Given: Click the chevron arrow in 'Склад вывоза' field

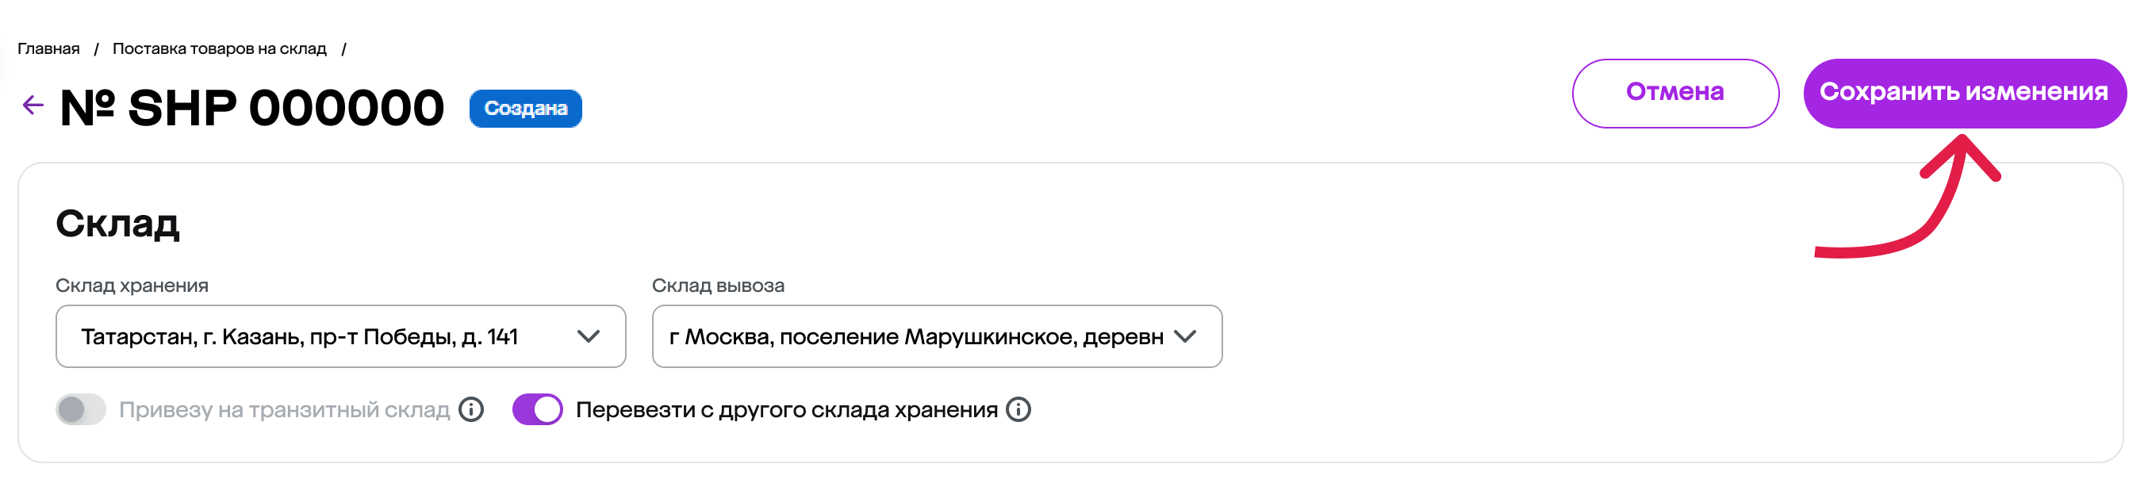Looking at the screenshot, I should pyautogui.click(x=1184, y=337).
